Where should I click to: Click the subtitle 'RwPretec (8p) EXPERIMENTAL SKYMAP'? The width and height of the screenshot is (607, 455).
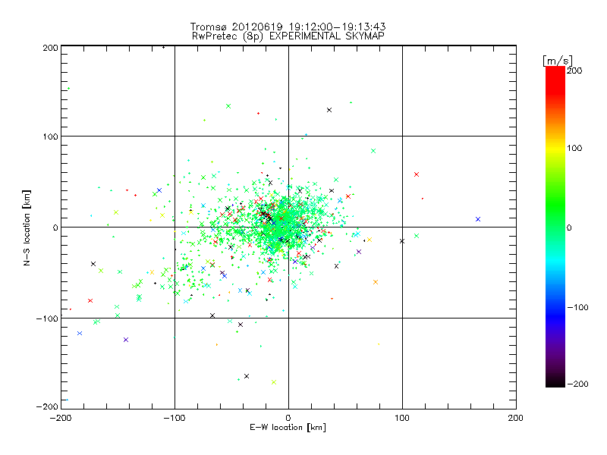[x=288, y=36]
